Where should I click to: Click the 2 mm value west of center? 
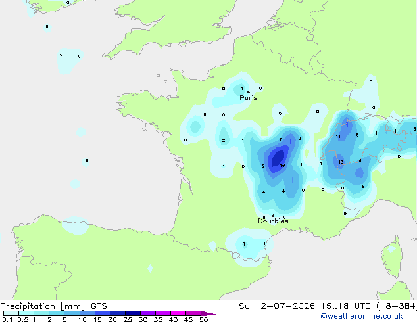[224, 140]
